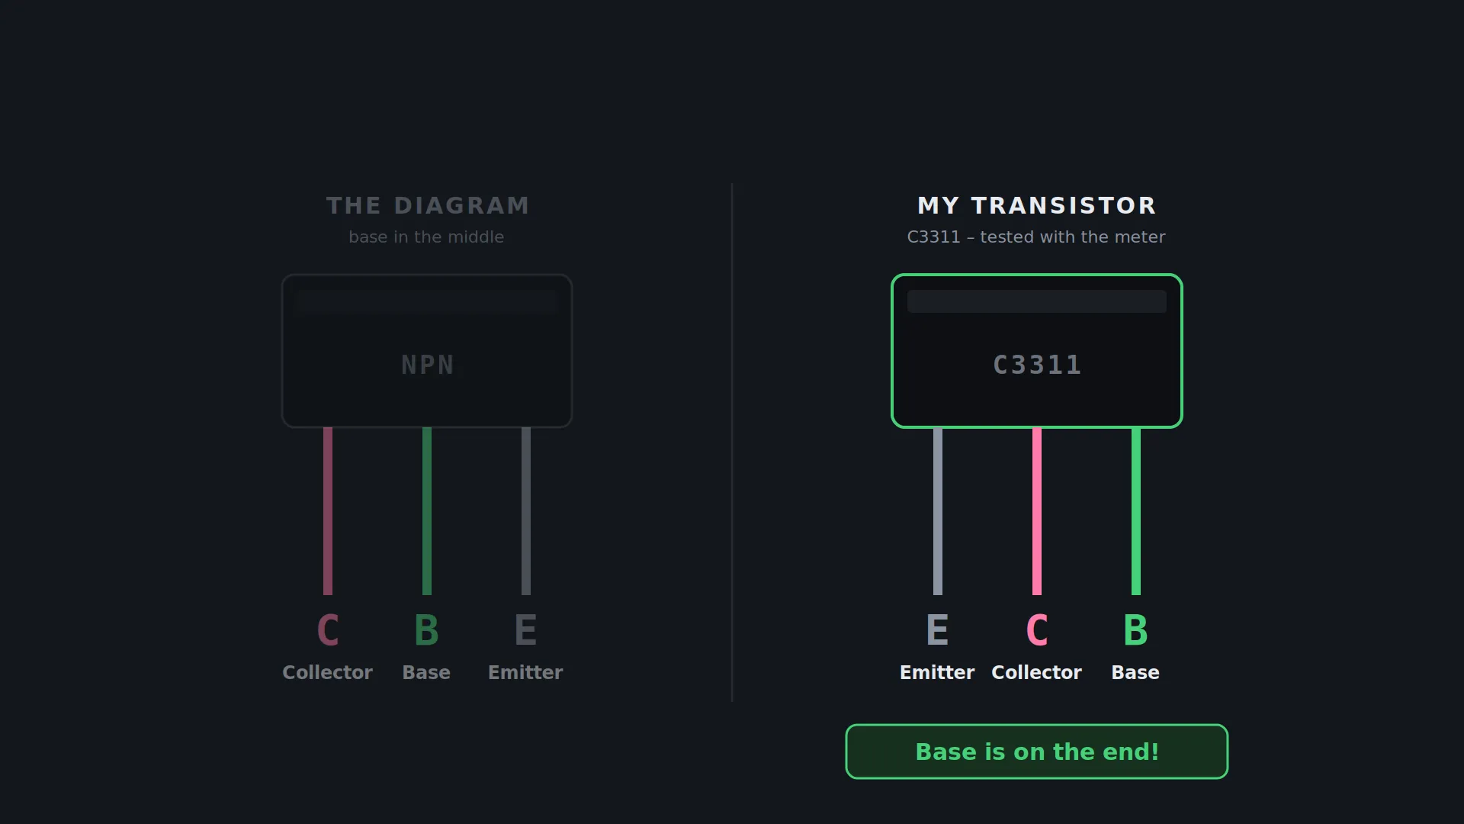The image size is (1464, 824).
Task: Click the Collector label in the diagram panel
Action: click(x=328, y=672)
